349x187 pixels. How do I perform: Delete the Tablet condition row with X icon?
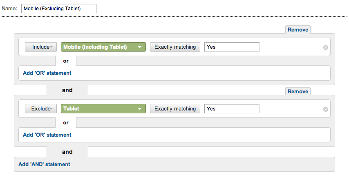[x=326, y=109]
